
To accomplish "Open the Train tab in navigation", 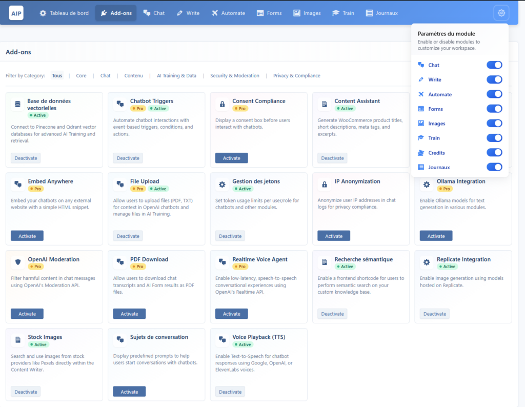I will click(343, 13).
